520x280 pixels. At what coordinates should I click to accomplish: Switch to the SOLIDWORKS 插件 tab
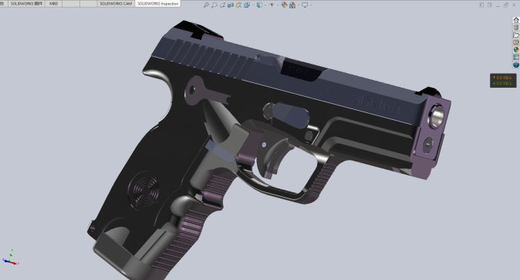[x=26, y=4]
